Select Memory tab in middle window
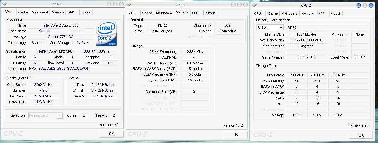Screen dimensions: 378x143 tap(182, 12)
